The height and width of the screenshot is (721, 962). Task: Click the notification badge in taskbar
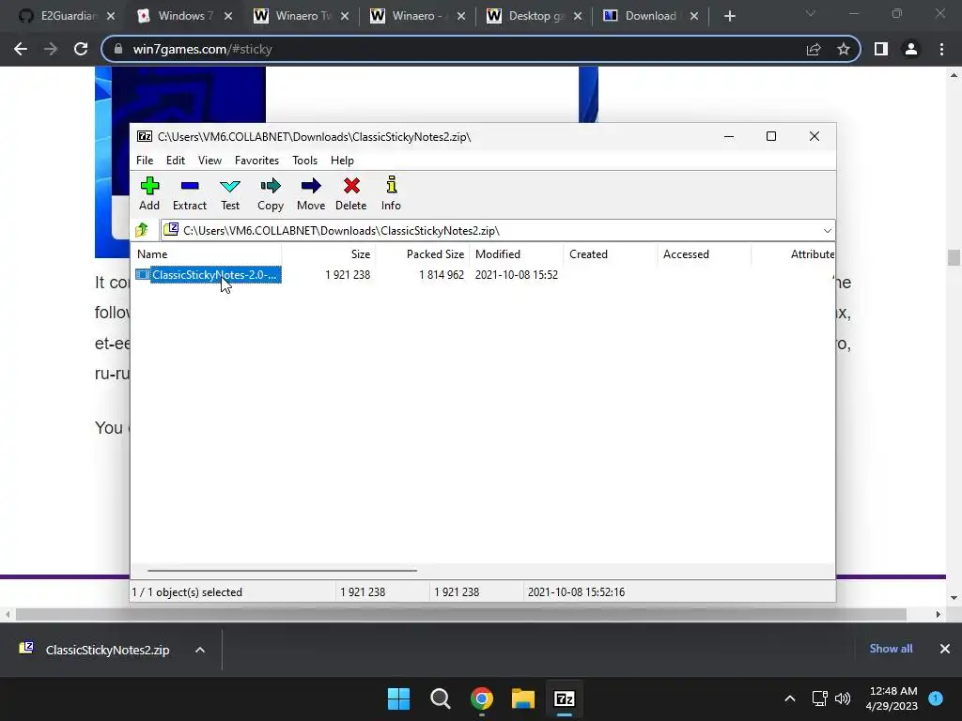[936, 698]
